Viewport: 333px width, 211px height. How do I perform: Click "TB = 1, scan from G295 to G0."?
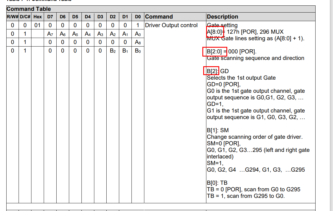tap(246, 196)
